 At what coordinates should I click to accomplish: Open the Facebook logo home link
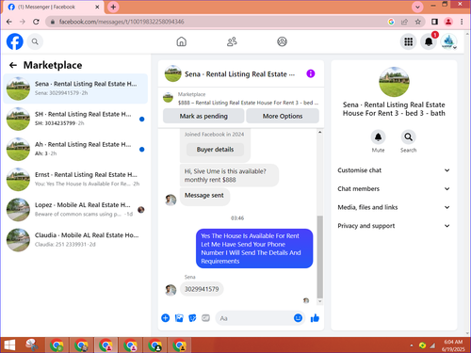pos(15,41)
